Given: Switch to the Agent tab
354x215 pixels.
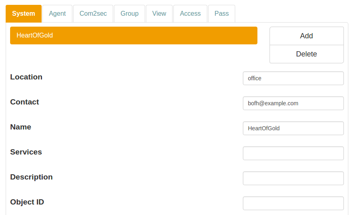Looking at the screenshot, I should coord(57,14).
